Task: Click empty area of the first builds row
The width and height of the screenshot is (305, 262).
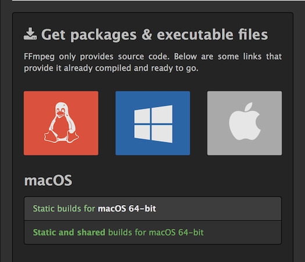Action: [x=218, y=209]
